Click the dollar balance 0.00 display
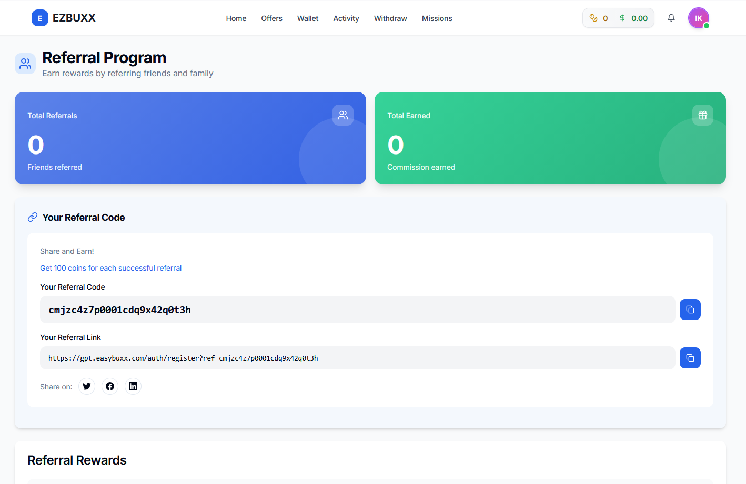The height and width of the screenshot is (484, 746). click(634, 18)
